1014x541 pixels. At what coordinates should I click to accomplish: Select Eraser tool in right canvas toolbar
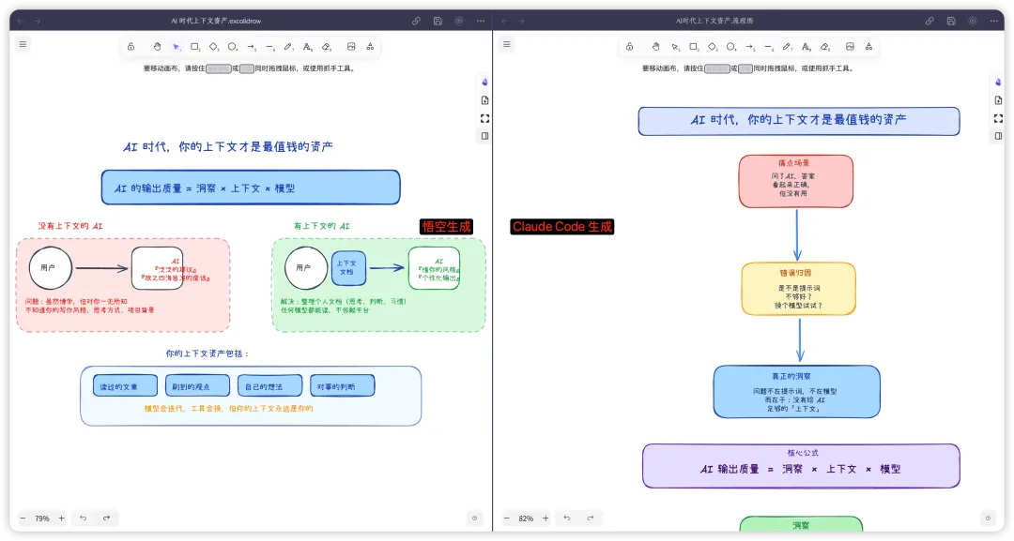[x=825, y=47]
